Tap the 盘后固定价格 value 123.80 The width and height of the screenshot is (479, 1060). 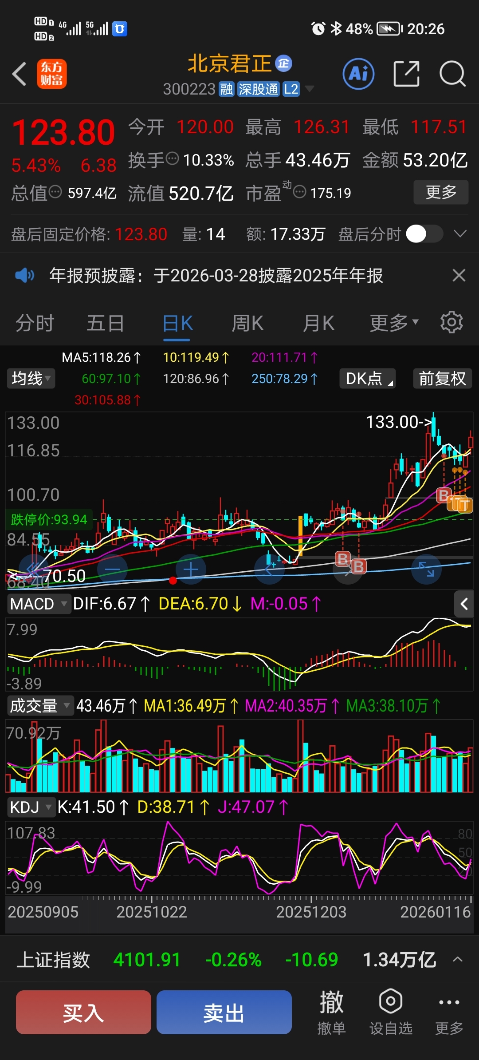(141, 234)
